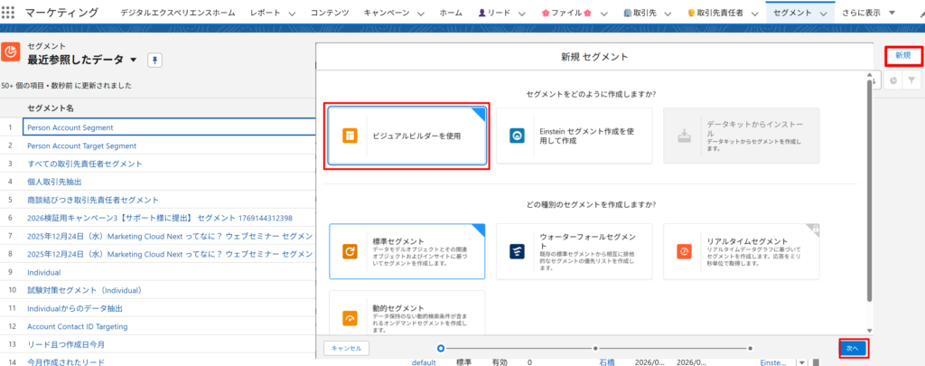Open the ホーム tab

tap(451, 13)
